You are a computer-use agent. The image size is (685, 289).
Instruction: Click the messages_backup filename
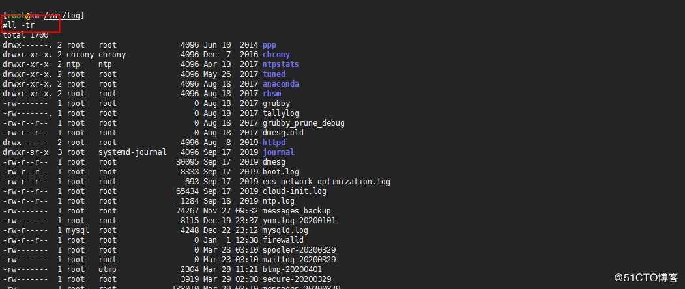pos(297,211)
